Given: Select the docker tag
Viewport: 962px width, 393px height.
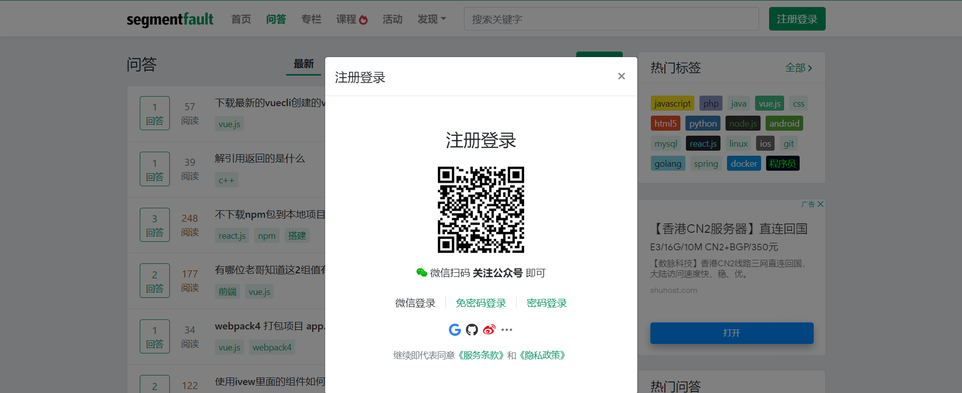Looking at the screenshot, I should 744,164.
